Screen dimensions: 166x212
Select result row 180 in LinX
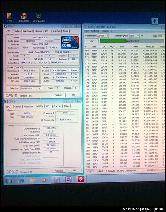[125, 86]
